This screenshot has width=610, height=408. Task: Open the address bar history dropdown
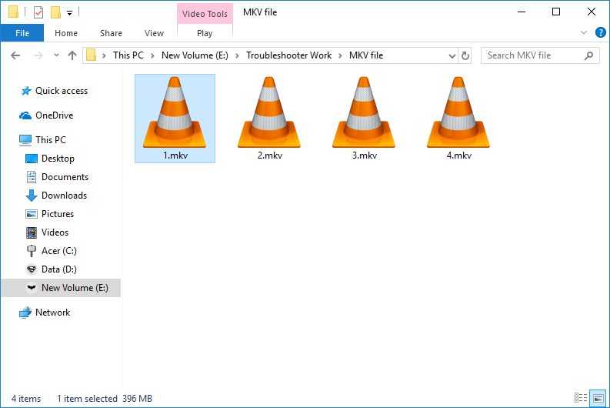pos(452,55)
